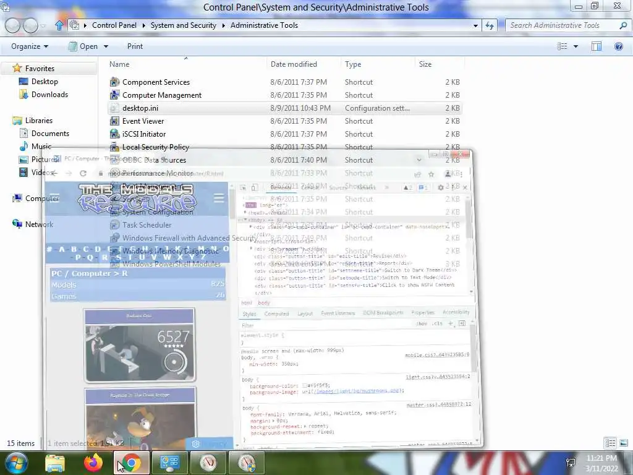Open the Help question mark icon
Image resolution: width=633 pixels, height=475 pixels.
click(618, 46)
